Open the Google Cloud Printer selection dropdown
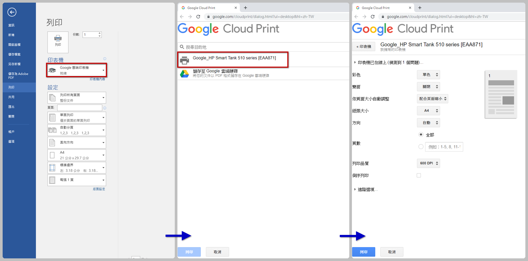The image size is (528, 261). pos(77,70)
